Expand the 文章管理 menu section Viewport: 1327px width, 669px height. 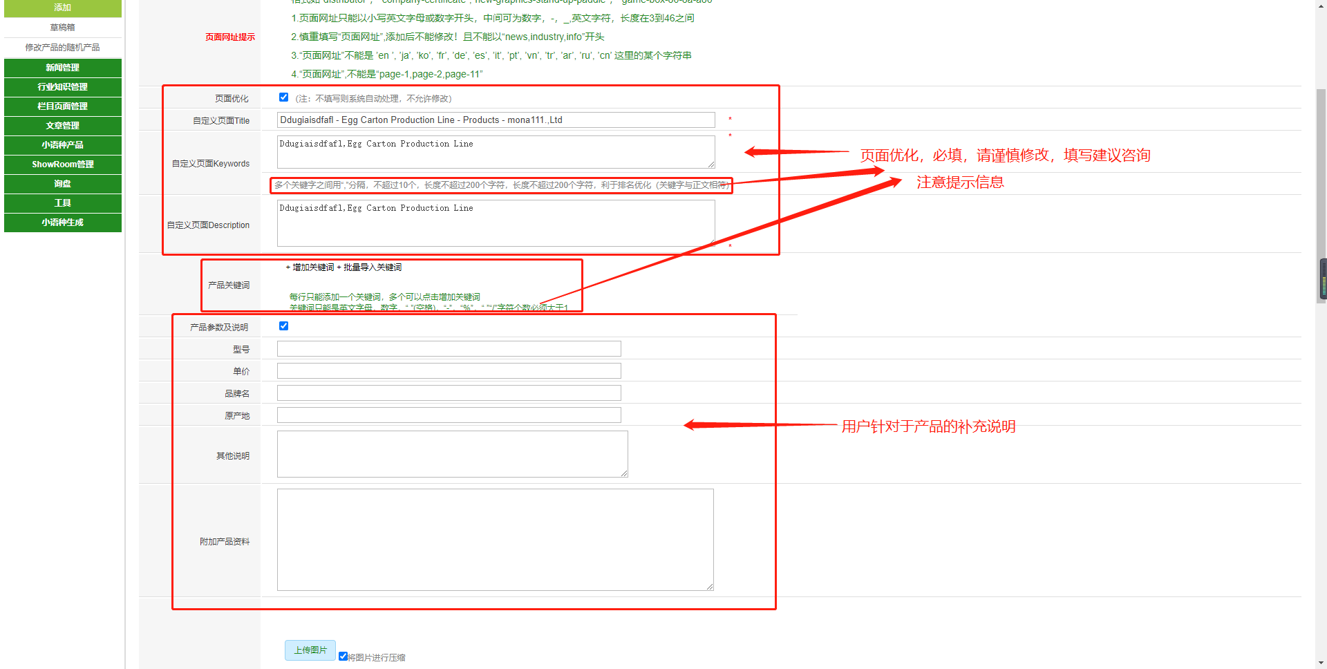click(63, 126)
